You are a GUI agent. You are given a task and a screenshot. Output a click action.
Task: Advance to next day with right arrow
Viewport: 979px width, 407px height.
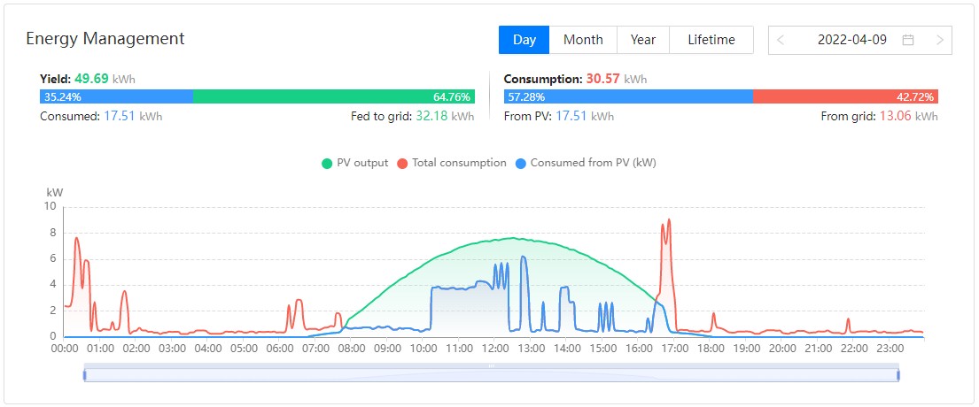coord(940,40)
